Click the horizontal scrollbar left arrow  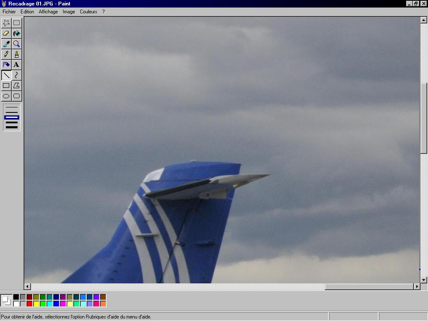pyautogui.click(x=28, y=287)
